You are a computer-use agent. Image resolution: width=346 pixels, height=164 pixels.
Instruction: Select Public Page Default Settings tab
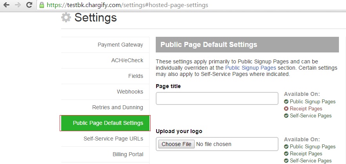(105, 123)
